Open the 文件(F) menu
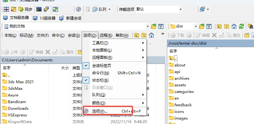The height and width of the screenshot is (124, 254). tap(43, 35)
